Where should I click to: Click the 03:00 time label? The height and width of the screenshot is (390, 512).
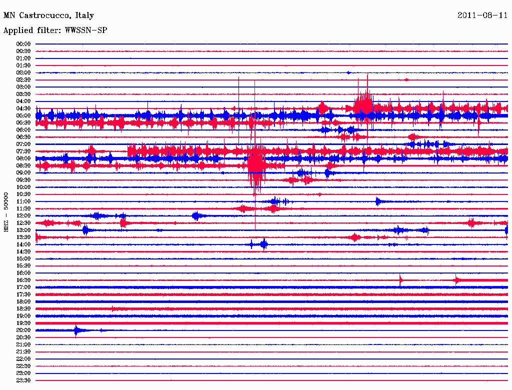(x=23, y=87)
